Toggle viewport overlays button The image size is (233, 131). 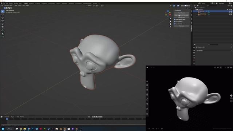pos(178,6)
